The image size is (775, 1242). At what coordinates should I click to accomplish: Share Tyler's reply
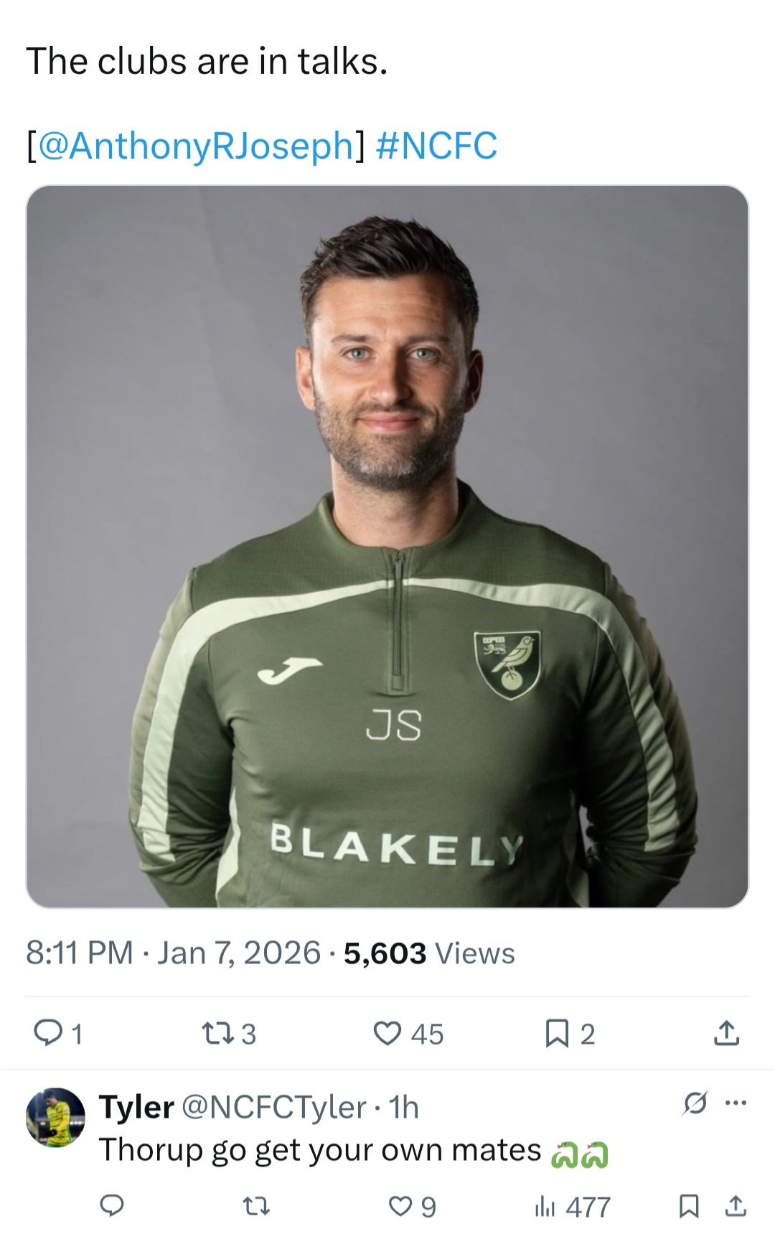734,1206
